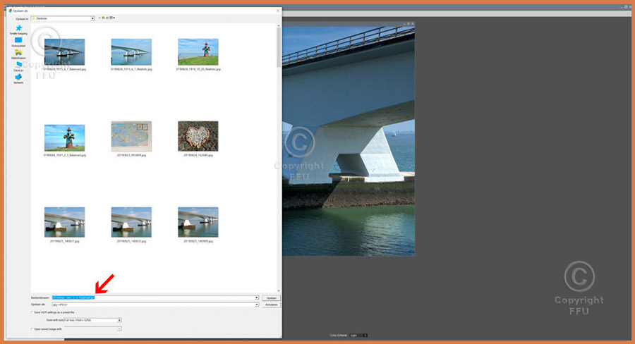Select the 20190825_140909.jpg thumbnail
Viewport: 635px width, 344px height.
198,222
